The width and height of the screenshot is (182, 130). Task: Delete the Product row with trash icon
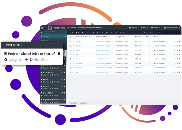(x=177, y=59)
